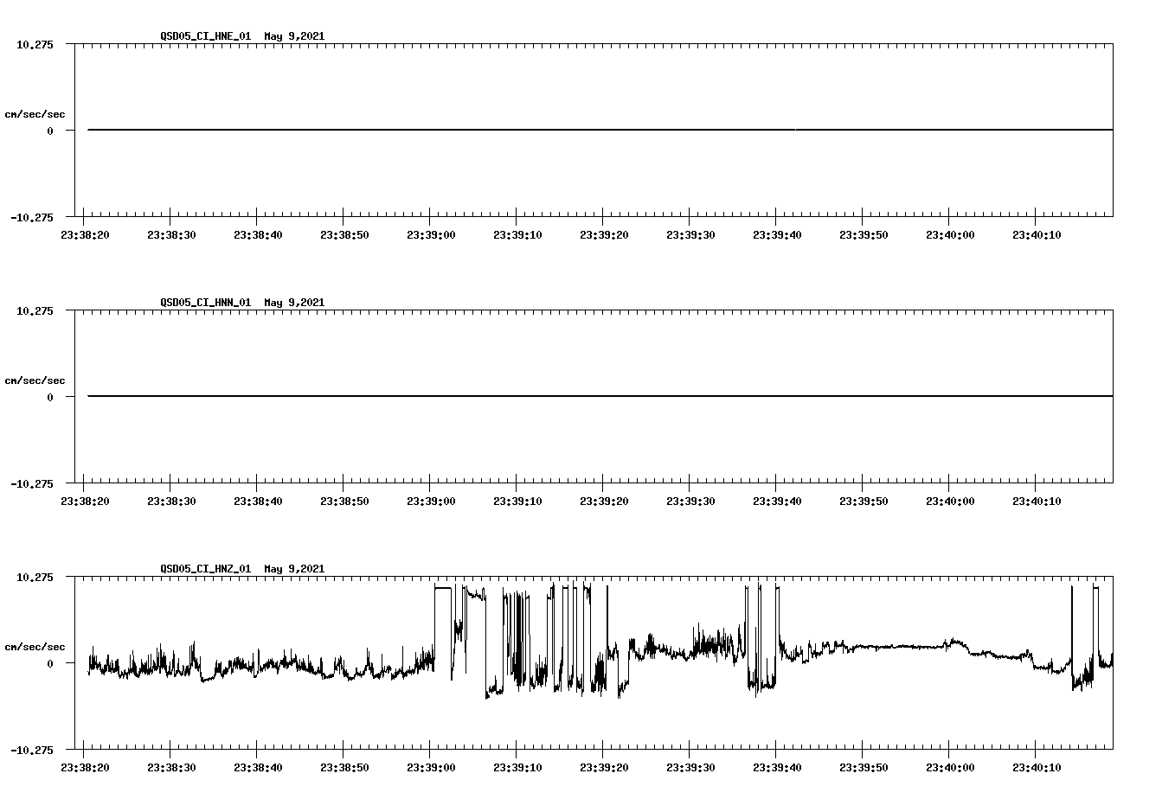Select the 10.275 amplitude label on the top plot
Viewport: 1175px width, 799px height.
click(36, 44)
